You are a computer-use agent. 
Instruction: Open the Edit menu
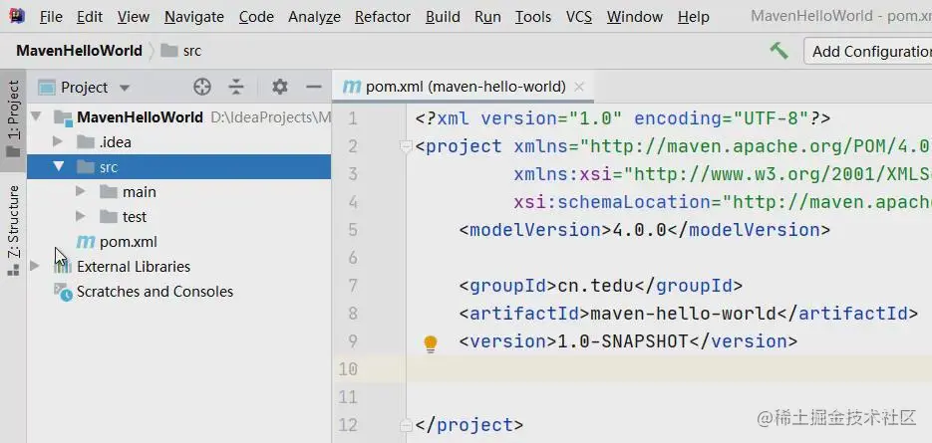(90, 17)
